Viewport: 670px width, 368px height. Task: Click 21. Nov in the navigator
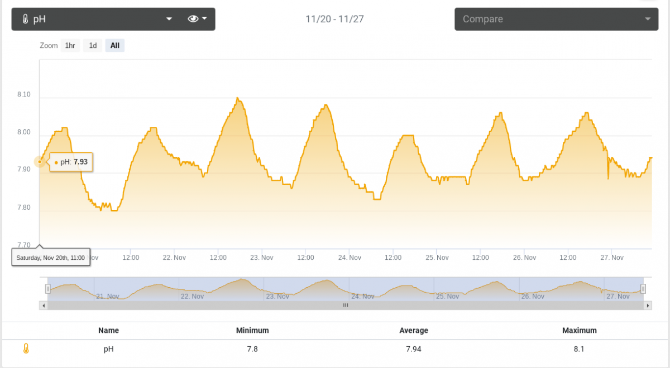tap(107, 297)
